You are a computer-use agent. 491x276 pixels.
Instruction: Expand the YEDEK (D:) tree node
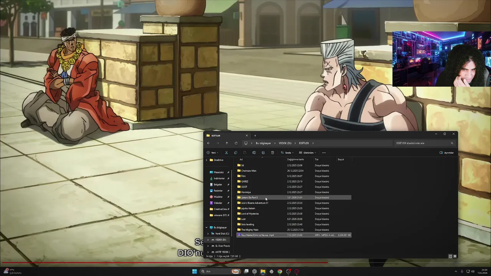pos(208,240)
